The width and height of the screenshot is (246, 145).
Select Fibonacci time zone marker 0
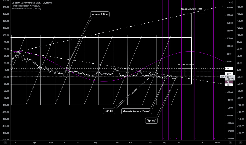point(164,139)
